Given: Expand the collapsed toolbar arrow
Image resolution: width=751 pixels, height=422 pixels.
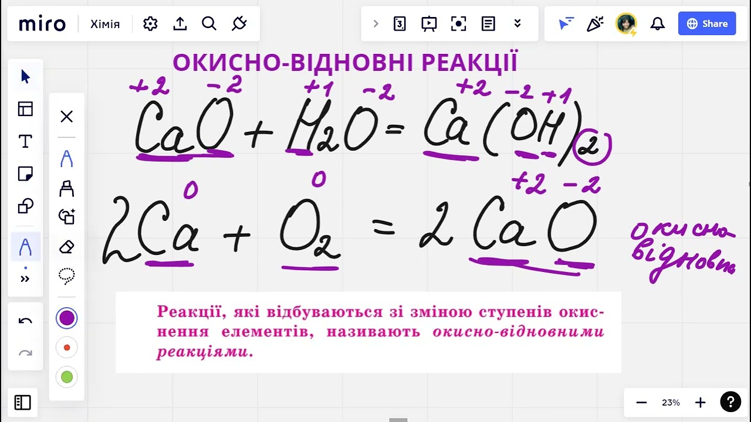Looking at the screenshot, I should (376, 24).
